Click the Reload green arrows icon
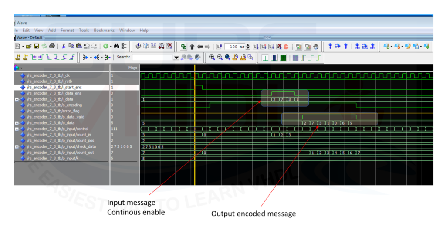Viewport: 446px width, 234px height. [44, 46]
